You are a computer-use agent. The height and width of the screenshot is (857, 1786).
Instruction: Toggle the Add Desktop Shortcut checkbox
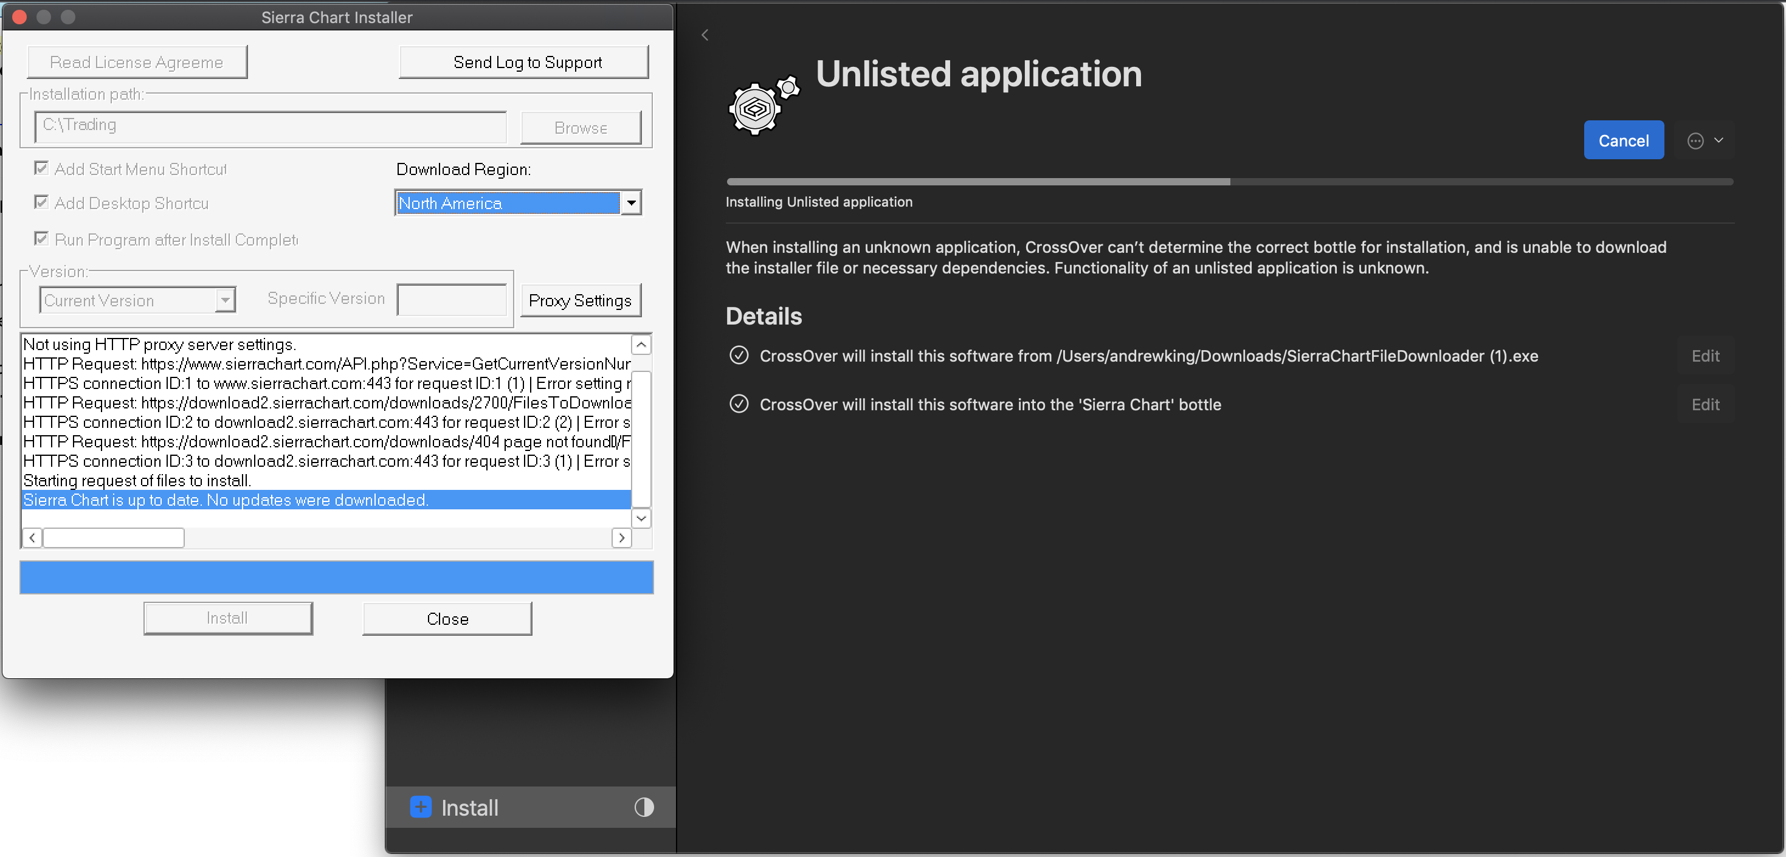point(41,202)
